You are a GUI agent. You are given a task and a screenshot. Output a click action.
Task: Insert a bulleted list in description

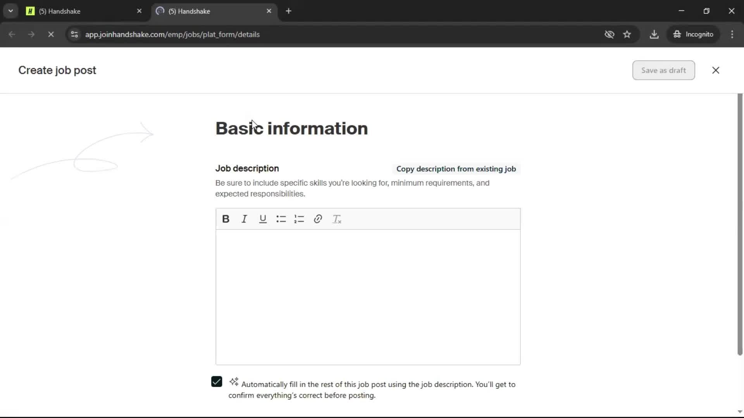point(281,219)
